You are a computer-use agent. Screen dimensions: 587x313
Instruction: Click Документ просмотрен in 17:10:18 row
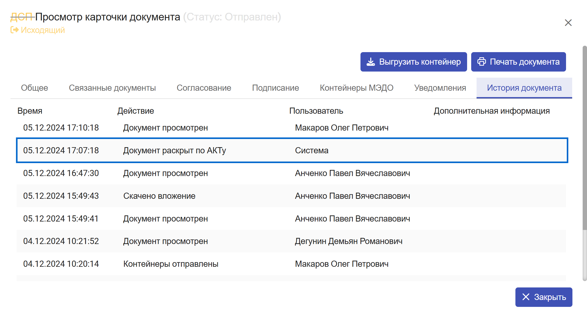(x=165, y=128)
